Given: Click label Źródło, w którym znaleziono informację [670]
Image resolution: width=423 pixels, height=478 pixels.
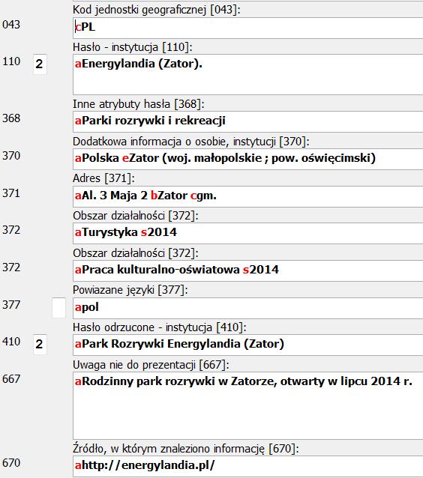Looking at the screenshot, I should point(185,449).
